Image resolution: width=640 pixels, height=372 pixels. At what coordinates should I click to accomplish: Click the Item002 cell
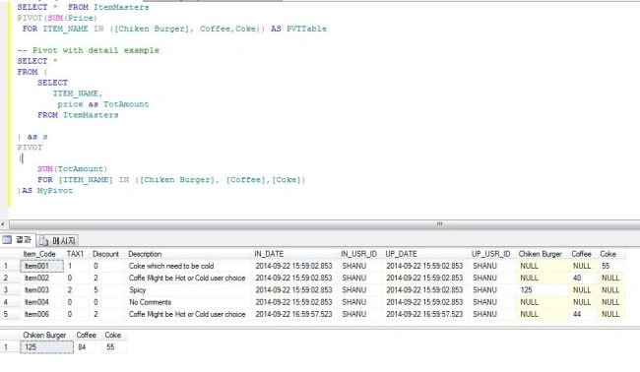click(42, 278)
